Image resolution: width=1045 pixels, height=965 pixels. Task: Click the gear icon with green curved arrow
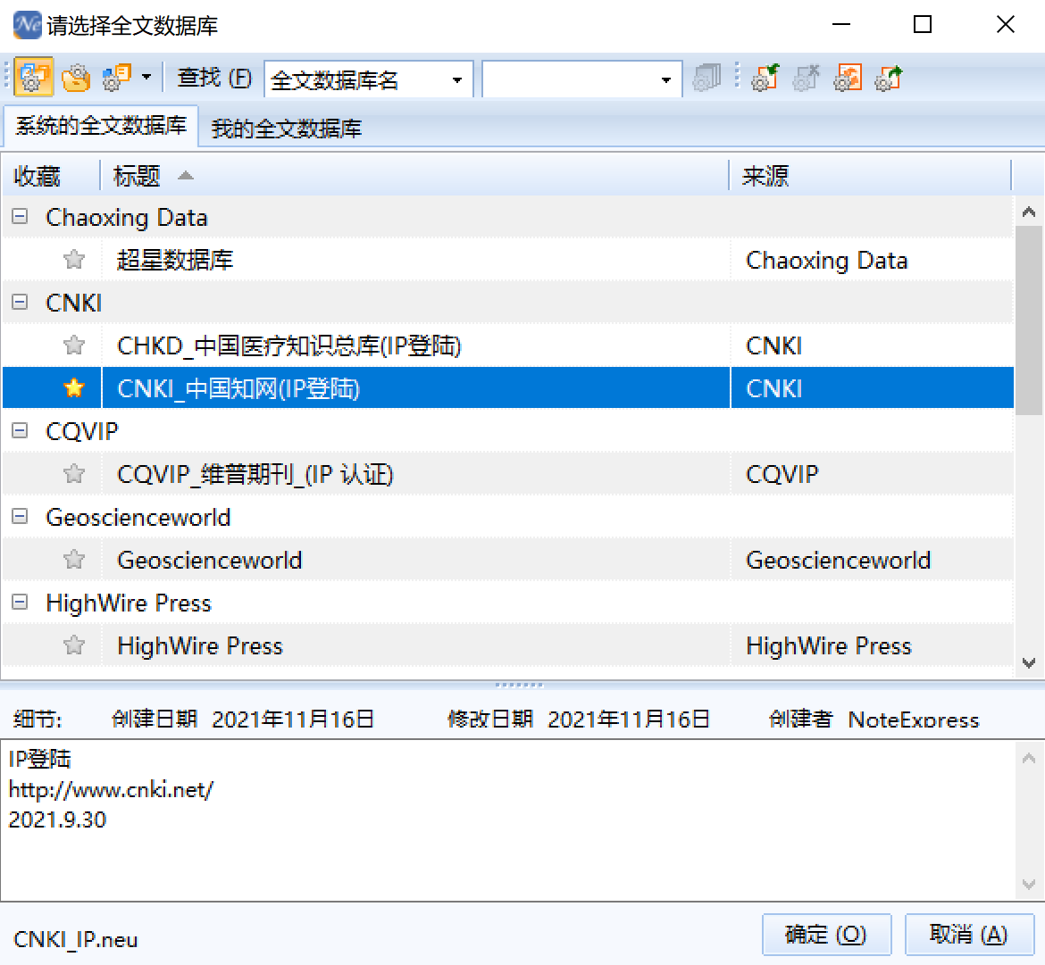(x=889, y=78)
